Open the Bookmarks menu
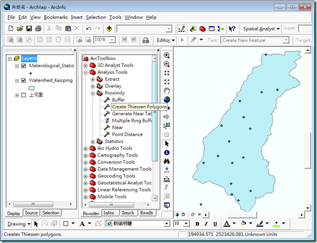The image size is (317, 243). 56,17
